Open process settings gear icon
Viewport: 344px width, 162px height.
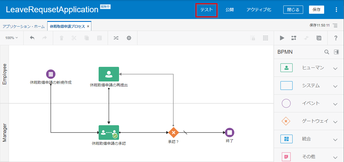[129, 38]
